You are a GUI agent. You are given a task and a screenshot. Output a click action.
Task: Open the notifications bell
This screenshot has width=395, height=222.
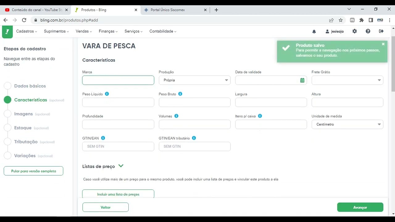[x=314, y=31]
